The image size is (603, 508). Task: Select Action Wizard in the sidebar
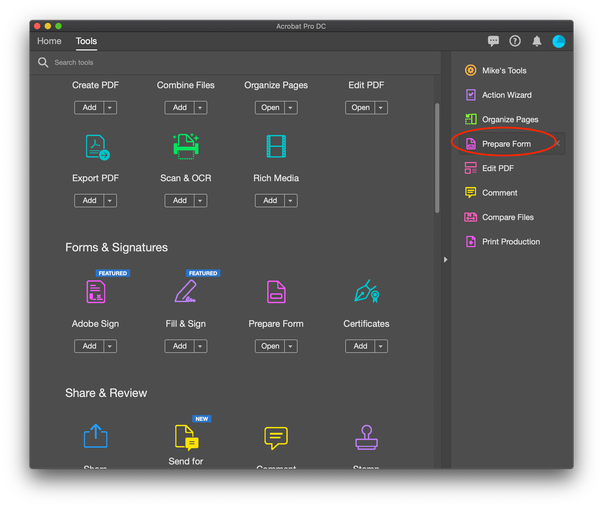click(x=507, y=95)
